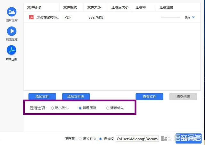Image resolution: width=205 pixels, height=145 pixels.
Task: Remove the file with the blue X icon
Action: (x=193, y=17)
